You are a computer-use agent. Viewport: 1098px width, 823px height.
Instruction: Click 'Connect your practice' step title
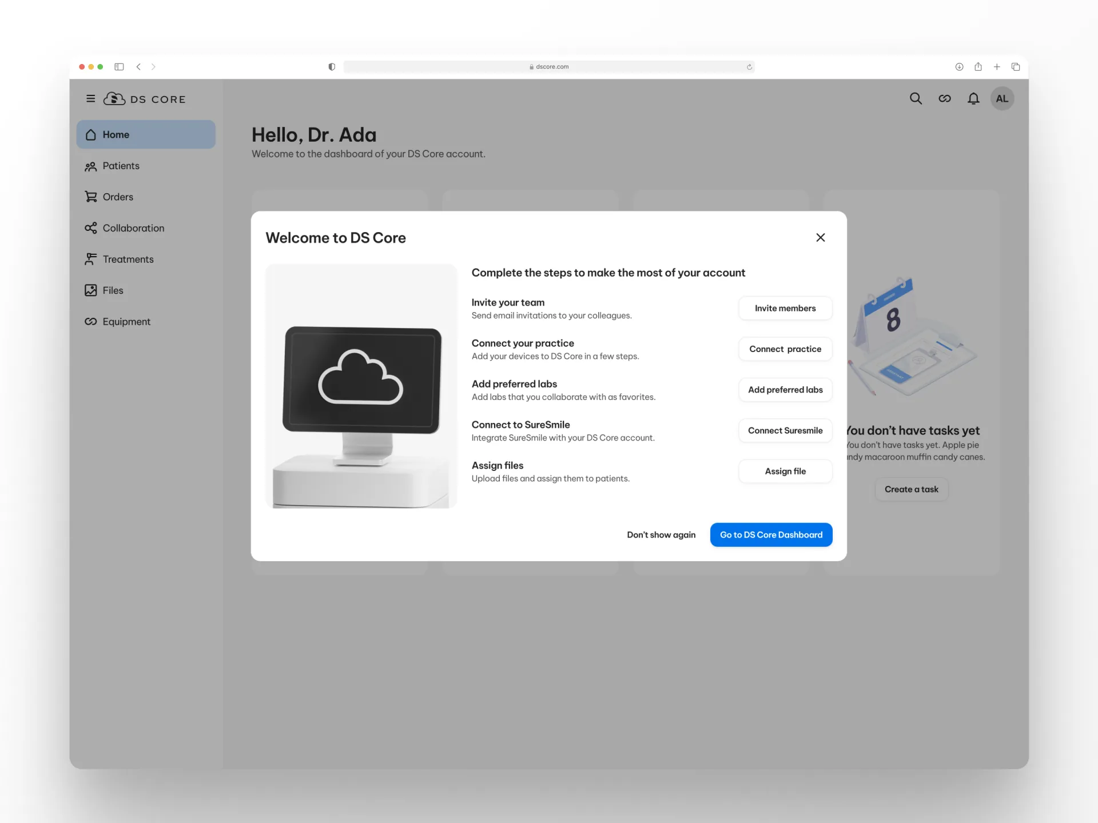click(523, 343)
